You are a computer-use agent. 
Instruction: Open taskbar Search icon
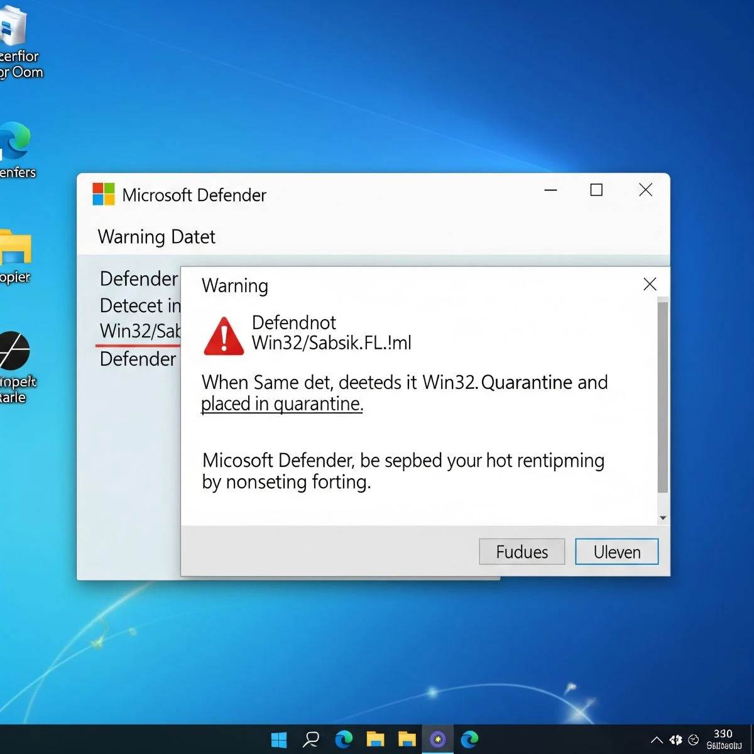(311, 740)
